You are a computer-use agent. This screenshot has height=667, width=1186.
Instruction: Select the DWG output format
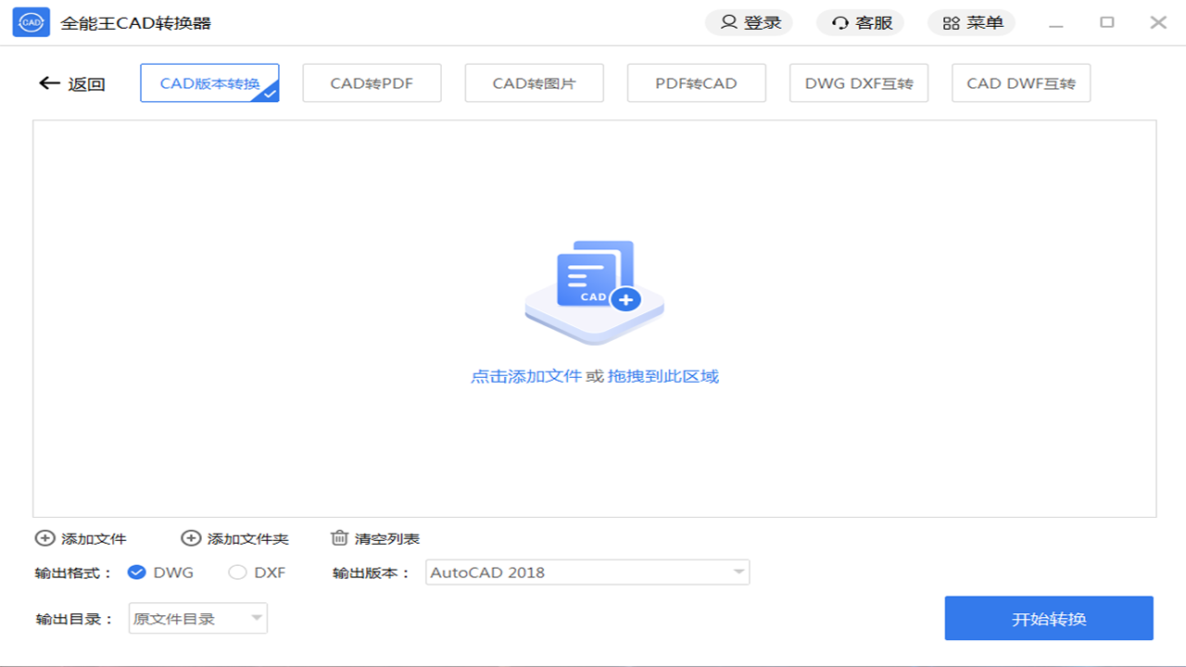point(136,573)
